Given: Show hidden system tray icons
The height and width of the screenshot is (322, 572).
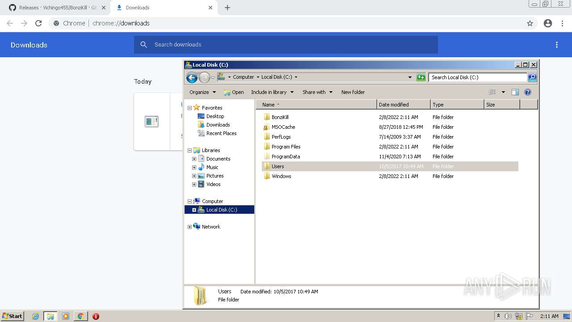Looking at the screenshot, I should (498, 316).
